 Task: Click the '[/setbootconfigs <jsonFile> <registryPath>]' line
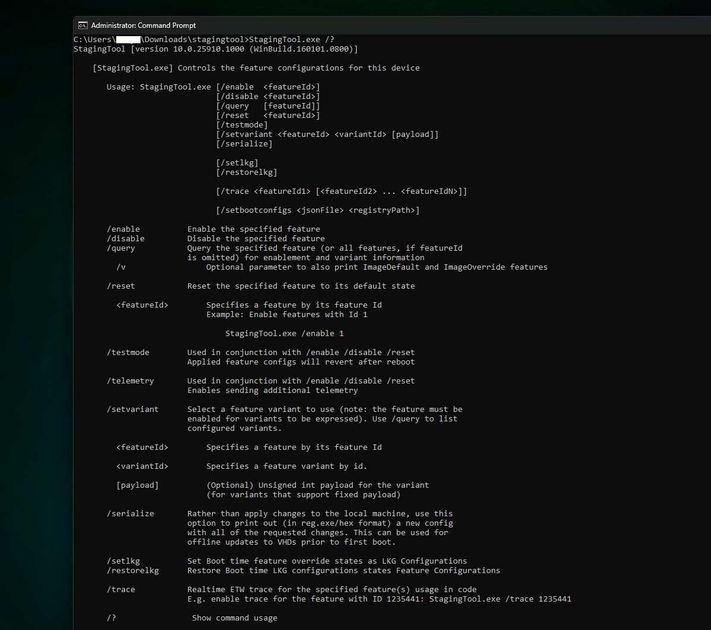(x=318, y=210)
